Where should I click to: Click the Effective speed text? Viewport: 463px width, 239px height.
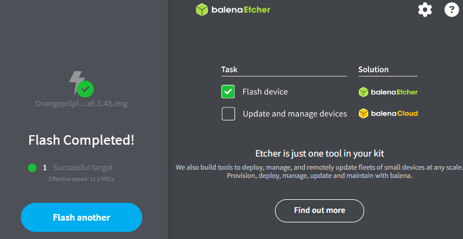(x=82, y=179)
